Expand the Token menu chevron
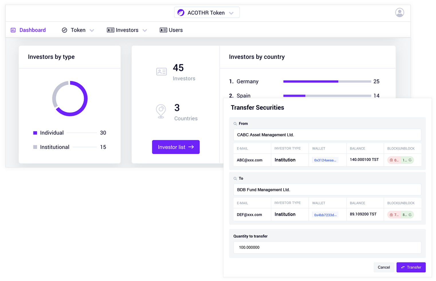Screen dimensions: 436x281 [92, 30]
